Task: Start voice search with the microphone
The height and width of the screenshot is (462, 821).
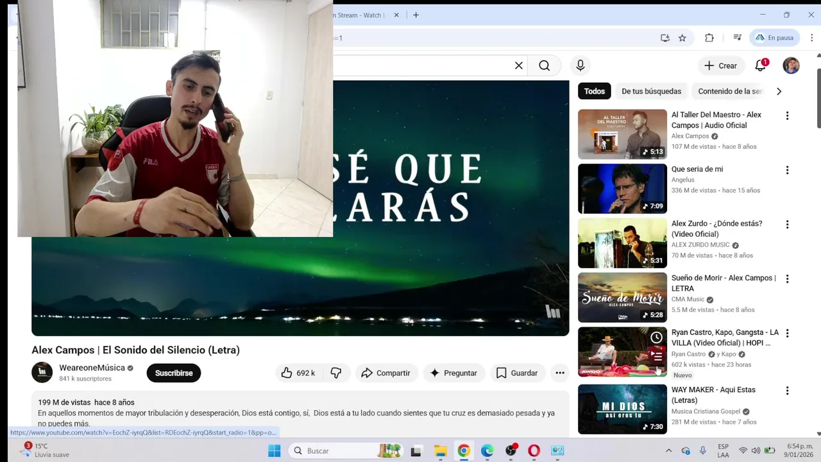Action: [580, 65]
